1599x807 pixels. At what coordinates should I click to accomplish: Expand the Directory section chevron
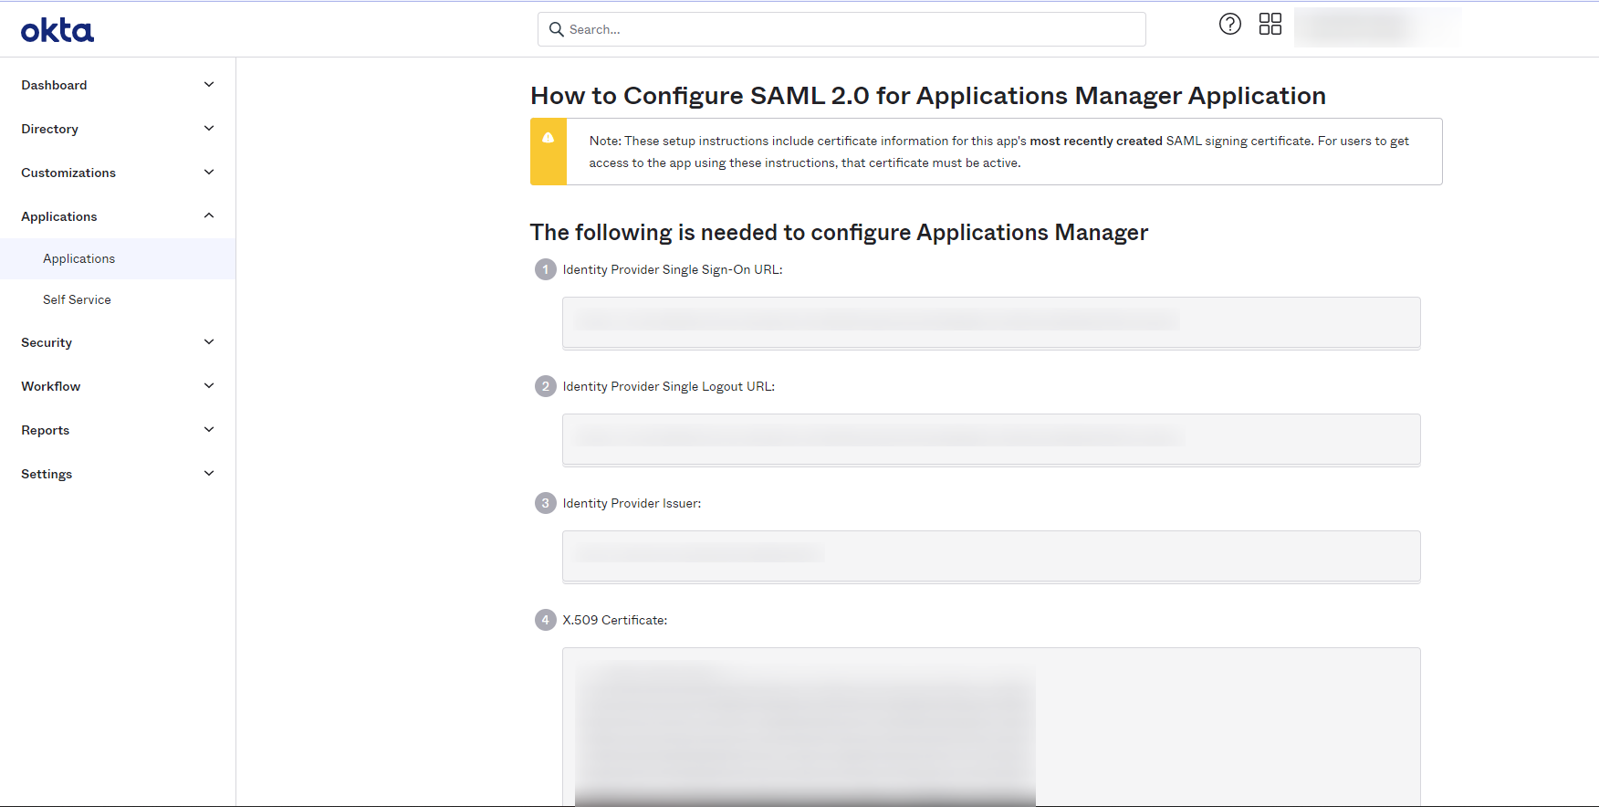pyautogui.click(x=209, y=129)
